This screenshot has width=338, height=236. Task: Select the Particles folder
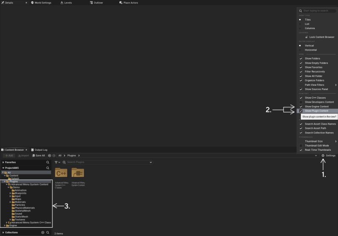pos(20,205)
